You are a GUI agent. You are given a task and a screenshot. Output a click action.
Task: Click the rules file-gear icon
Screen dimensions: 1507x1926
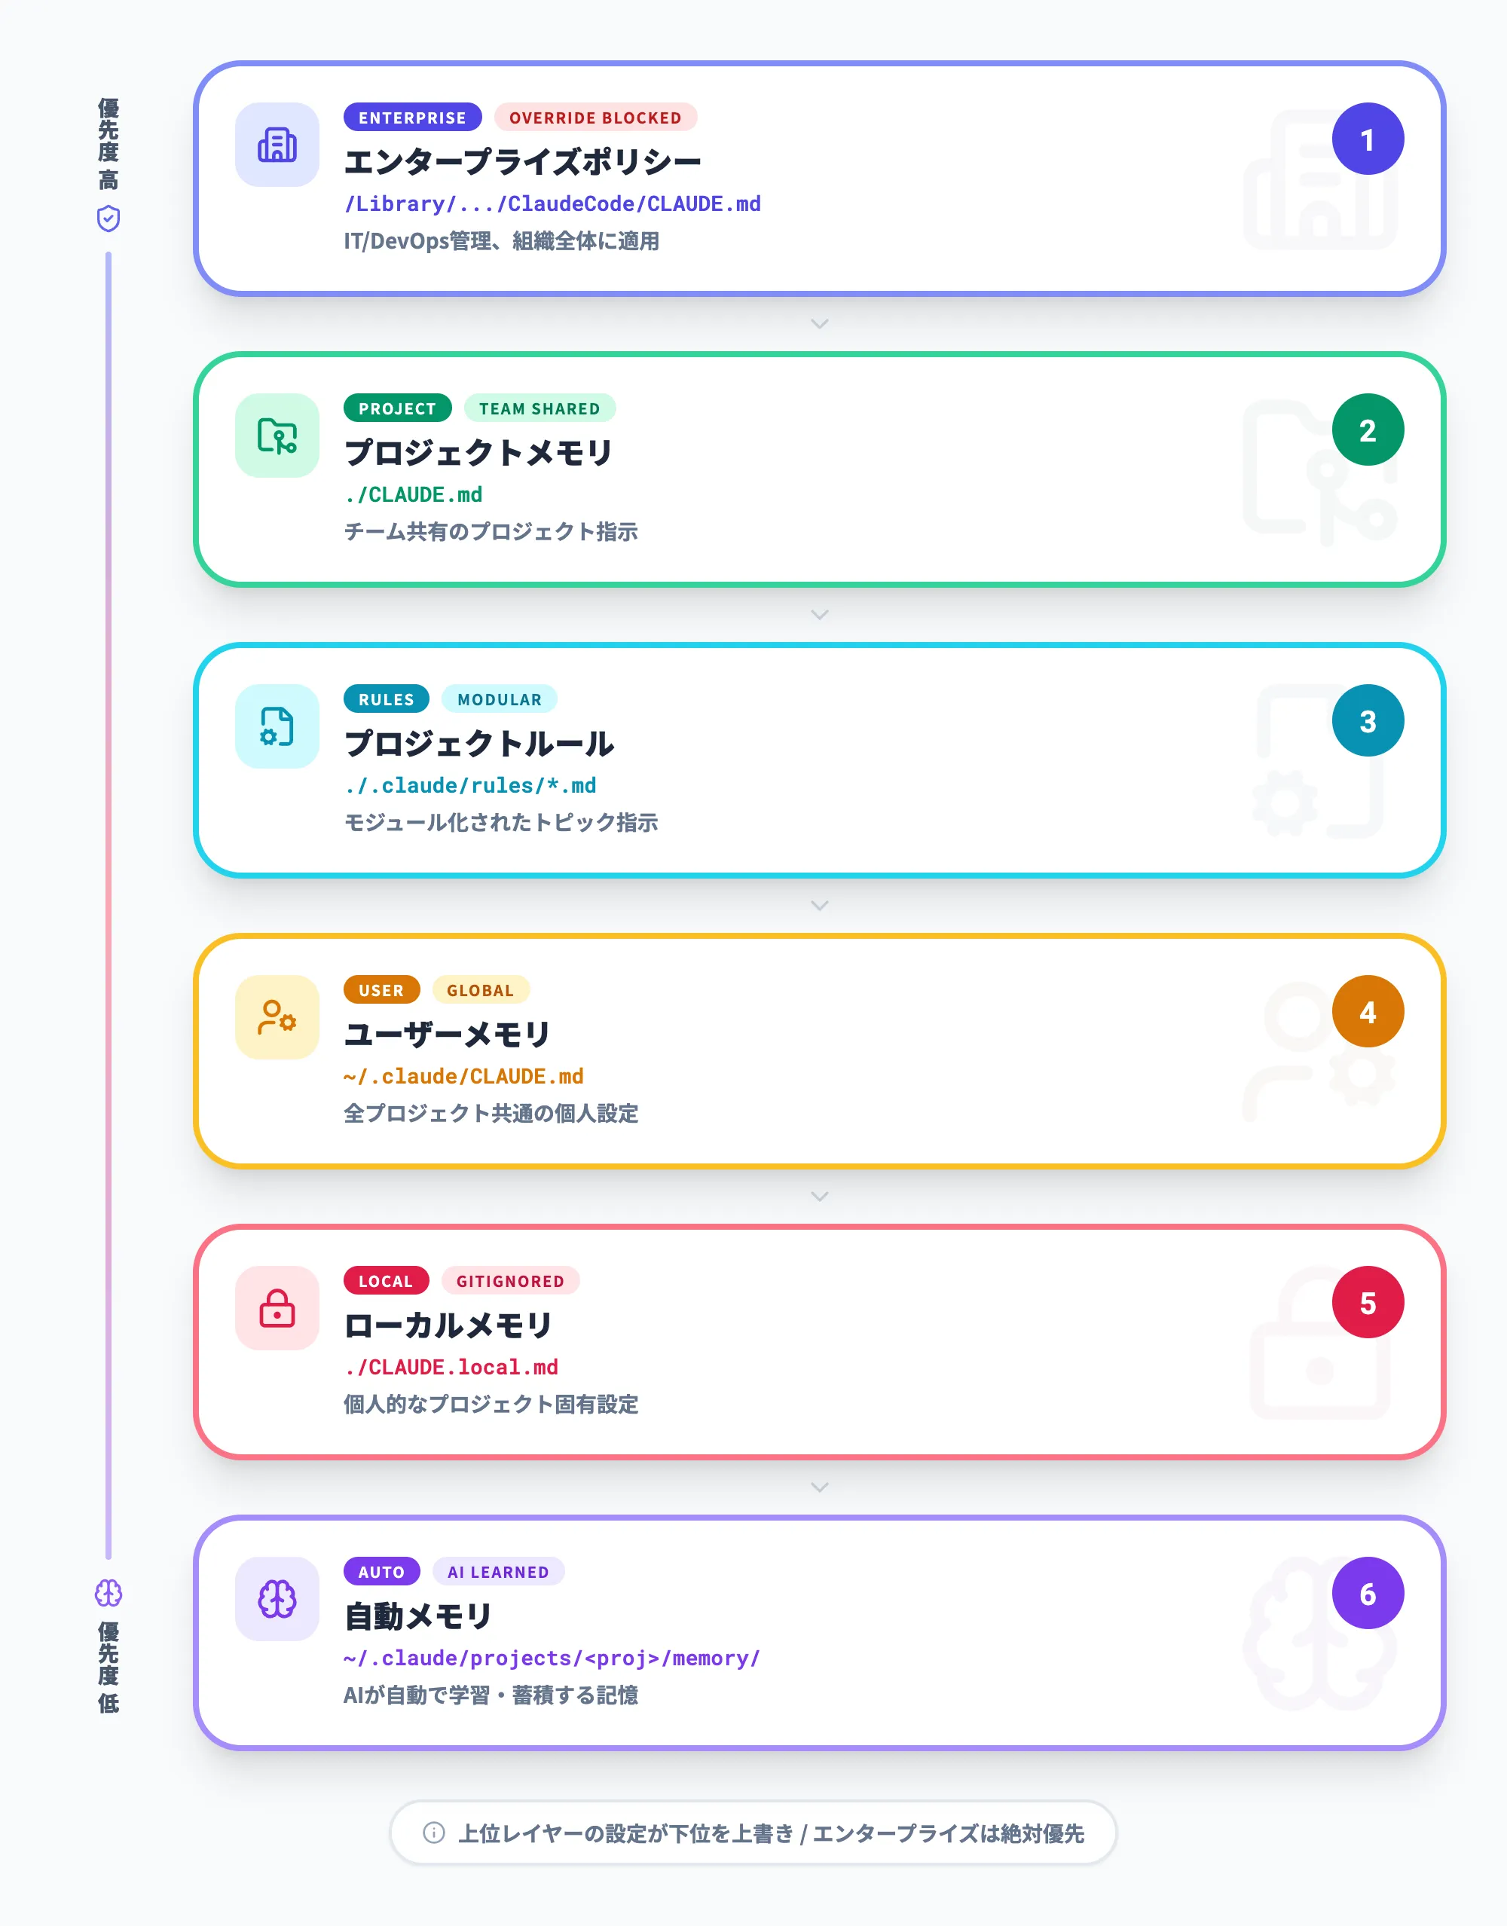tap(277, 726)
